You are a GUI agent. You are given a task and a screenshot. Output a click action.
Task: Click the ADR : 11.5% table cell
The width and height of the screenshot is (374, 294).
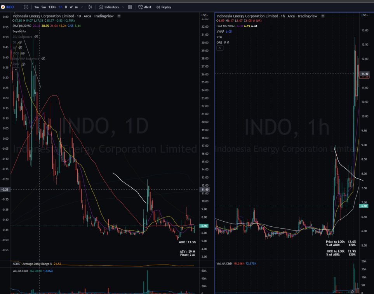point(188,242)
